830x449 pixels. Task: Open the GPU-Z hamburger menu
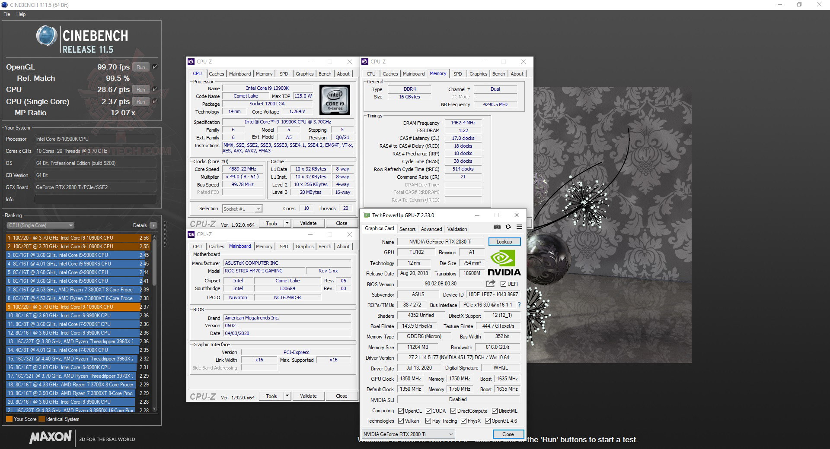coord(519,227)
